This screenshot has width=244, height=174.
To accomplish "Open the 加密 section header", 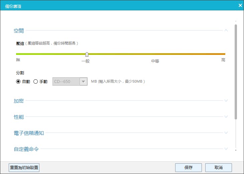I will (x=19, y=101).
